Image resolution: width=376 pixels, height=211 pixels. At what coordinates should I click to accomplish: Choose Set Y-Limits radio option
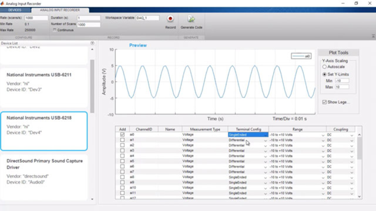tap(324, 74)
